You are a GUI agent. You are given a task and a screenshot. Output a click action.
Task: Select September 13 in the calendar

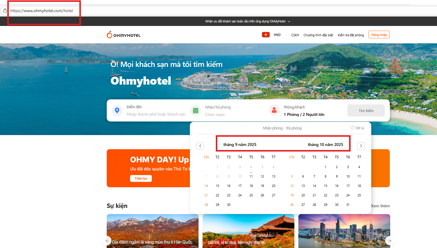tap(274, 176)
